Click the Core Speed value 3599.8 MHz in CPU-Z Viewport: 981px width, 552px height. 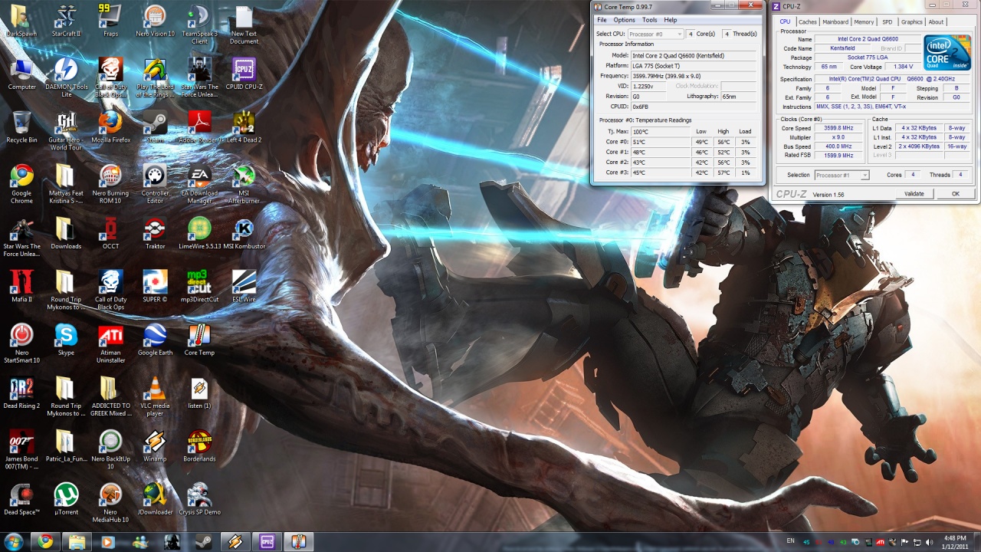(840, 128)
